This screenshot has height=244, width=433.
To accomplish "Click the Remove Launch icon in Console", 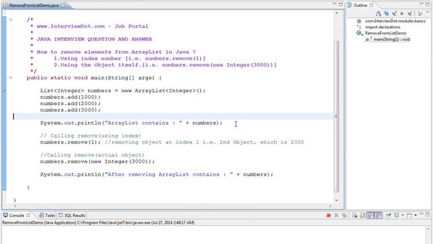I will tap(336, 216).
